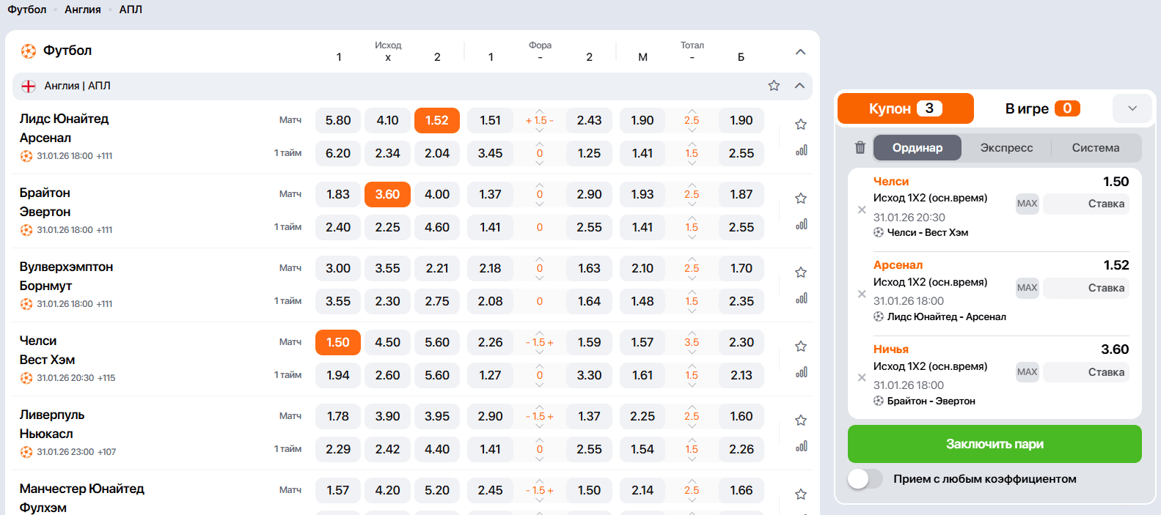Open the В игре tab

click(x=1042, y=108)
